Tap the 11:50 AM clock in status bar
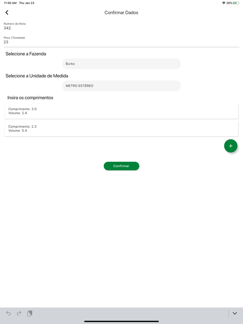 [x=10, y=3]
